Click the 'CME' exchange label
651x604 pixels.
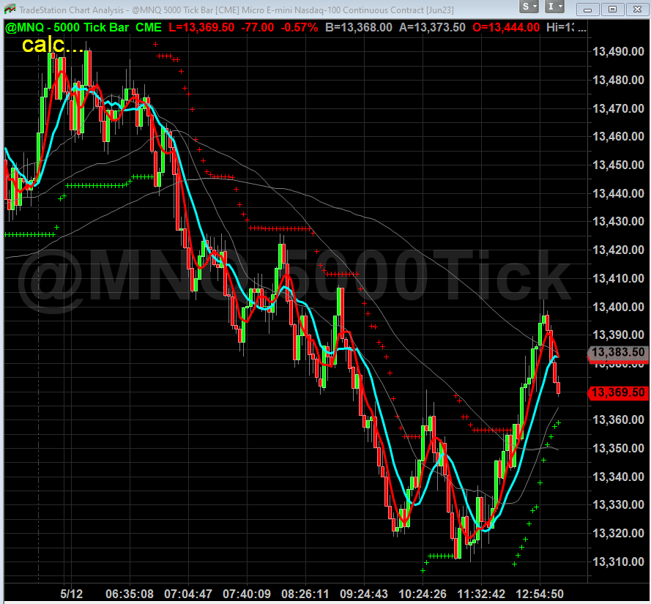click(x=149, y=27)
